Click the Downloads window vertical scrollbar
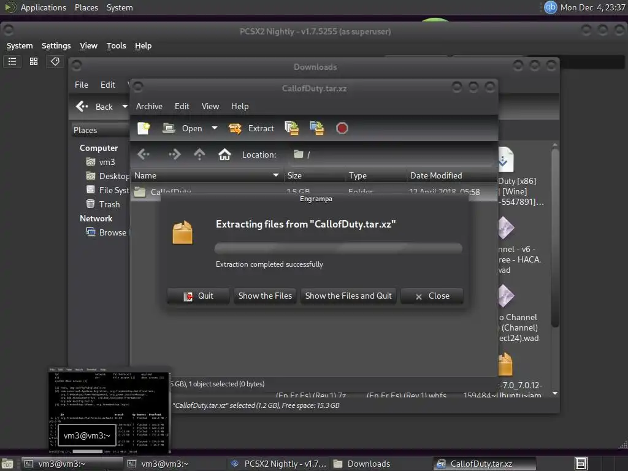This screenshot has width=628, height=471. (x=554, y=238)
